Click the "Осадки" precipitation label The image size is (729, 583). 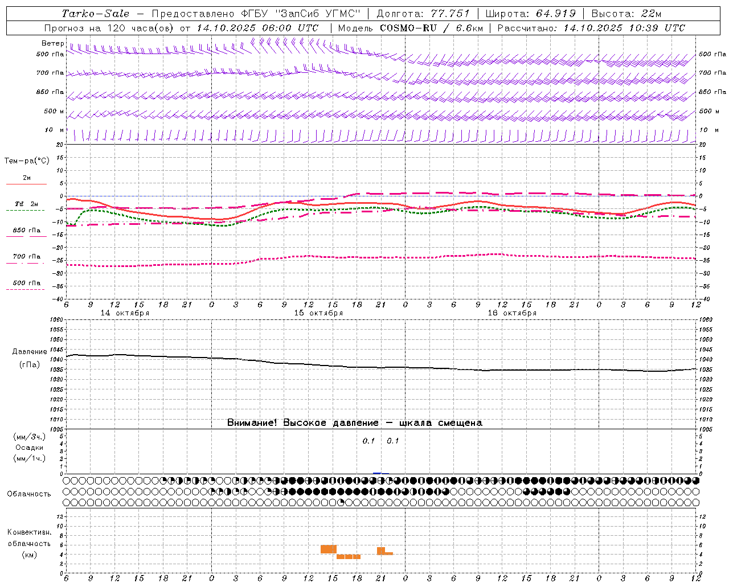[x=29, y=447]
